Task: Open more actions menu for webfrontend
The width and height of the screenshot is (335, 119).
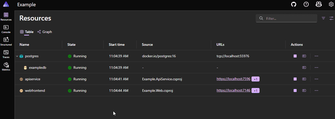Action: tap(316, 90)
